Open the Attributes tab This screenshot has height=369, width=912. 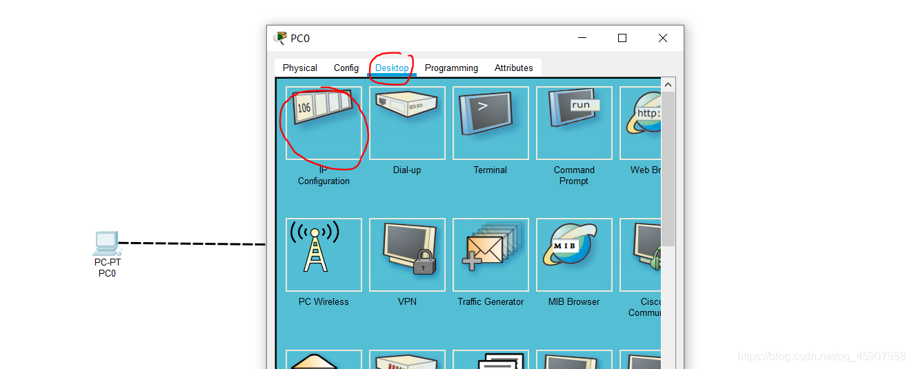pos(514,68)
